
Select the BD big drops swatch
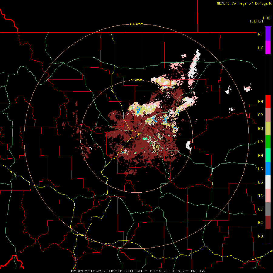coord(268,129)
